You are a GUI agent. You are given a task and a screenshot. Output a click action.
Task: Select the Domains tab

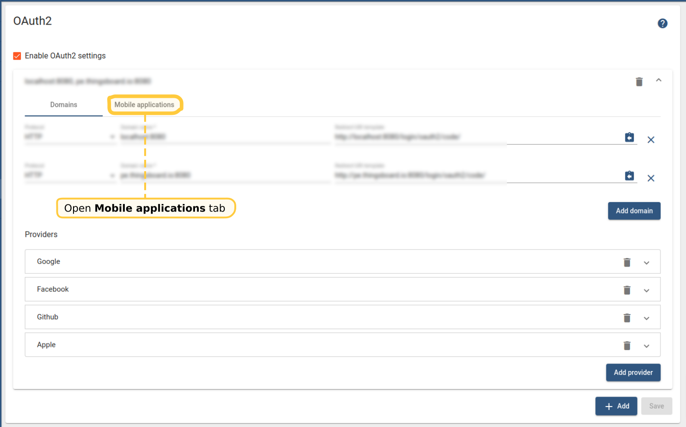[64, 105]
